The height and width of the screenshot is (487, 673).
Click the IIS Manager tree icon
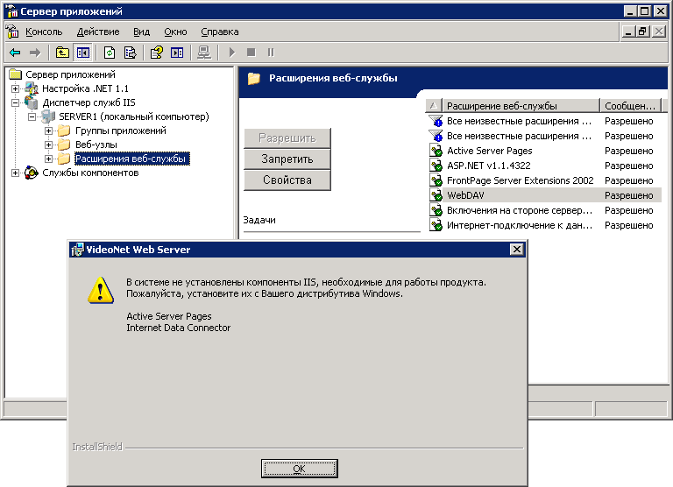click(x=32, y=103)
